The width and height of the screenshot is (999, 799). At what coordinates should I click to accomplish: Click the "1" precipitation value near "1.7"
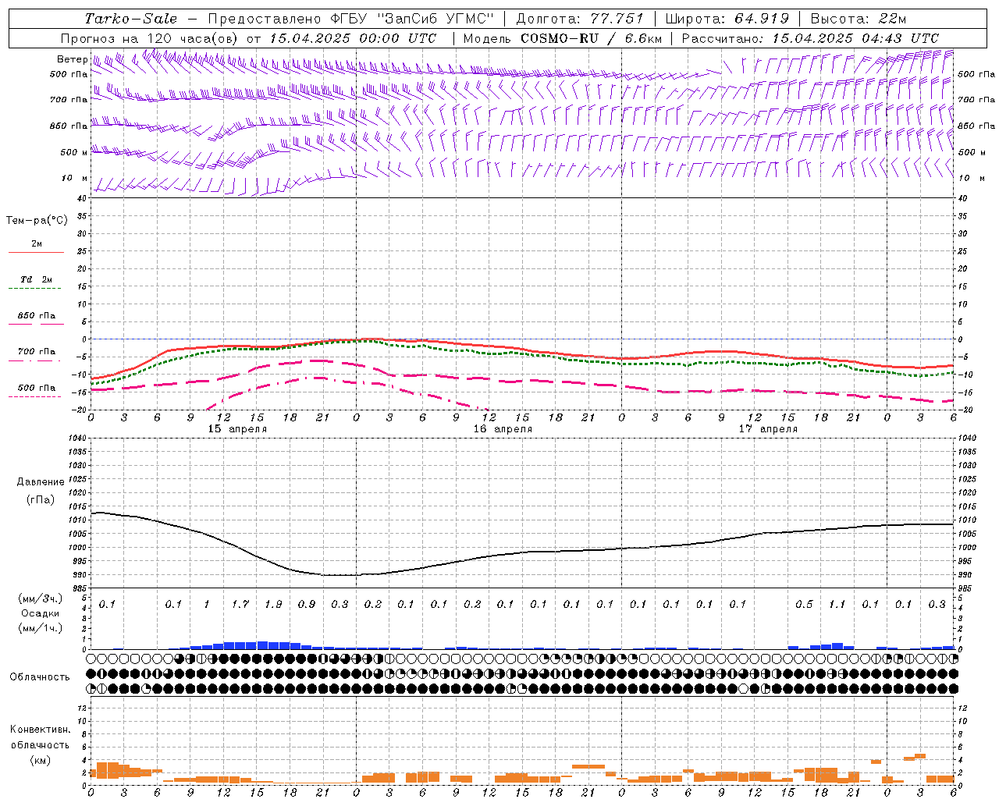[207, 605]
